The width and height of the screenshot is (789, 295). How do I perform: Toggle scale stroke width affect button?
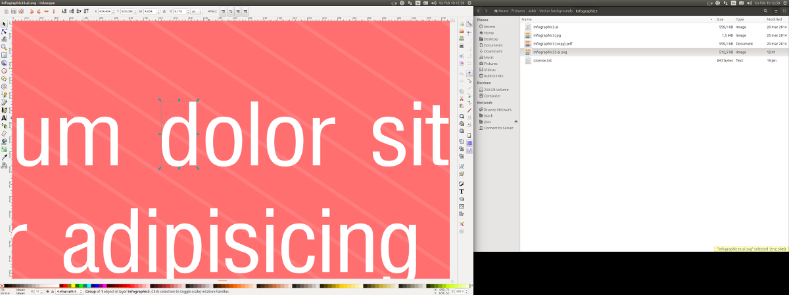coord(223,11)
